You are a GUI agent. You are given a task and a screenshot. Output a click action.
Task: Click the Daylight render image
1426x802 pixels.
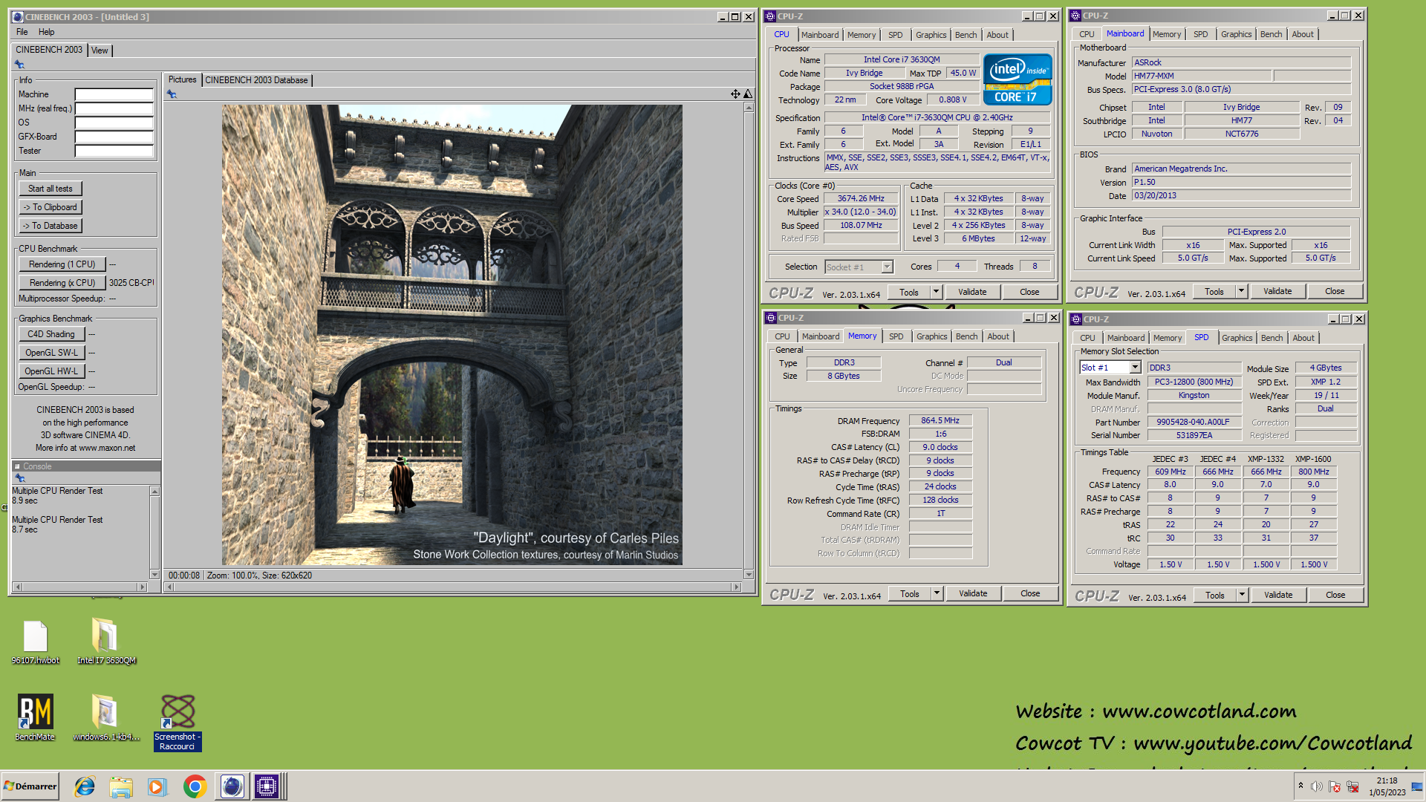pyautogui.click(x=452, y=335)
